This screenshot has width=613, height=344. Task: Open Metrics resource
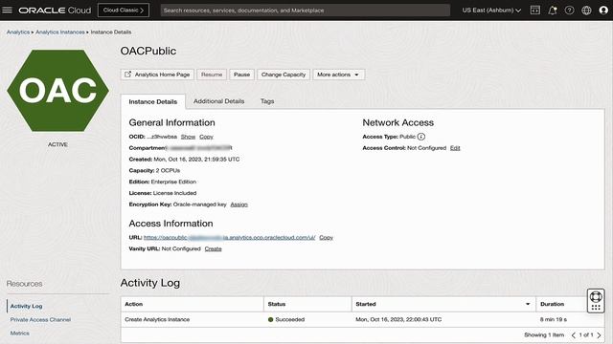(19, 333)
